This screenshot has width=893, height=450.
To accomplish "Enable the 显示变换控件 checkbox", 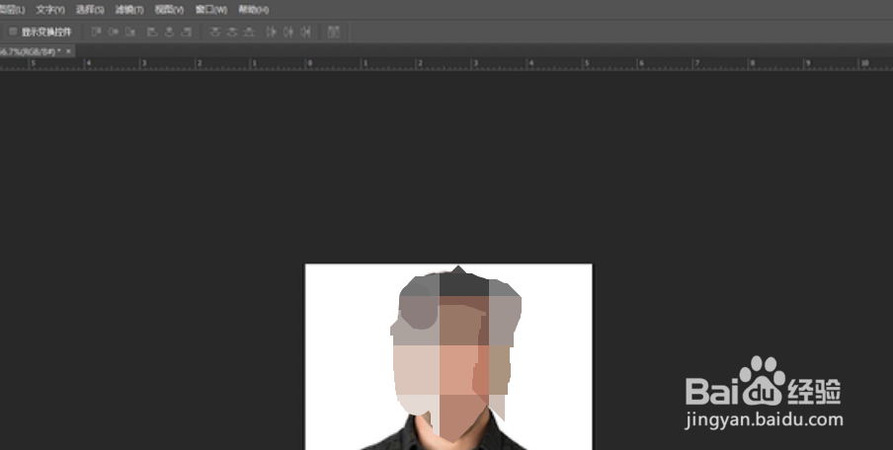I will point(13,32).
